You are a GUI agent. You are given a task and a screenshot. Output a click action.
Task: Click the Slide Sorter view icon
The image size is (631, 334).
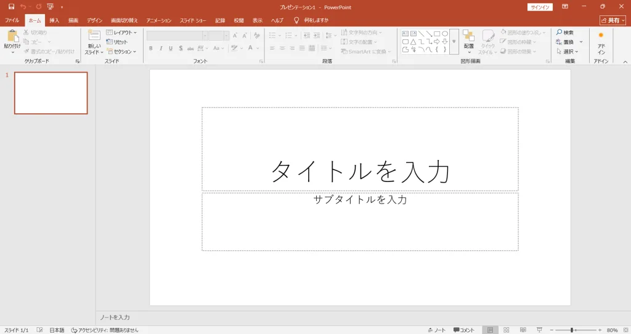point(507,330)
